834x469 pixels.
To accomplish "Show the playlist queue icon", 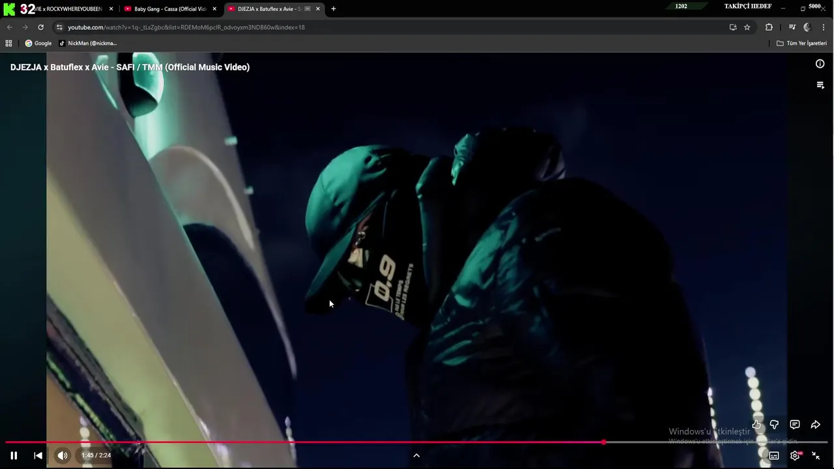I will click(x=820, y=85).
